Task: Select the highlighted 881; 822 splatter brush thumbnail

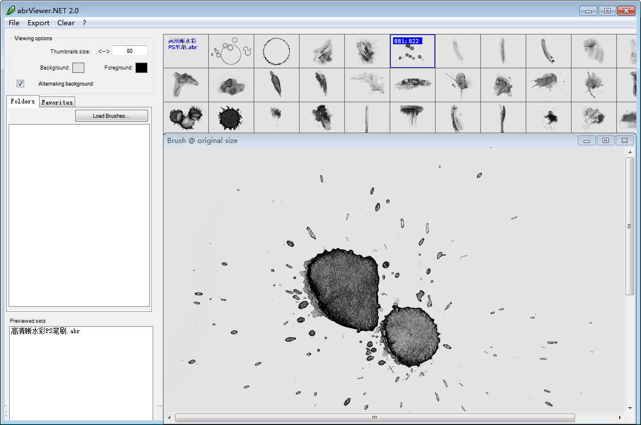Action: click(x=413, y=51)
